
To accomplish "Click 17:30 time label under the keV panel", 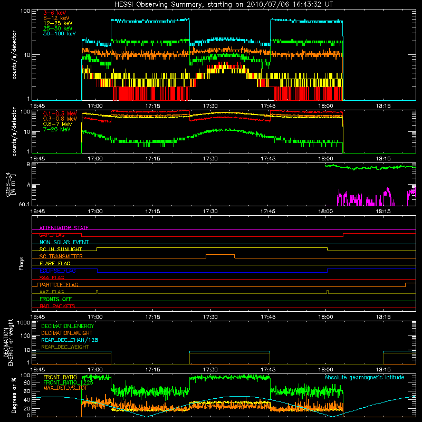I will [210, 106].
